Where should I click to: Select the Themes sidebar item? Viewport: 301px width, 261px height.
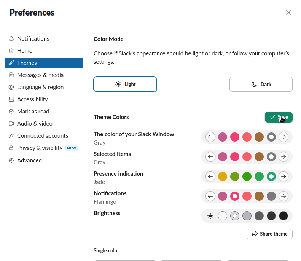44,63
